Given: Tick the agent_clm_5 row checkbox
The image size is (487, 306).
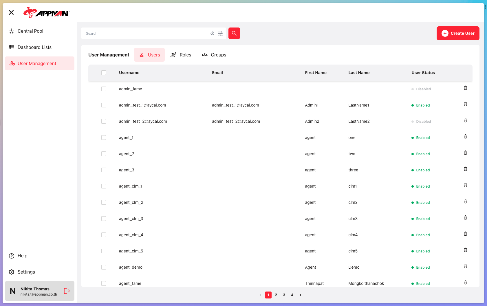Looking at the screenshot, I should (104, 251).
